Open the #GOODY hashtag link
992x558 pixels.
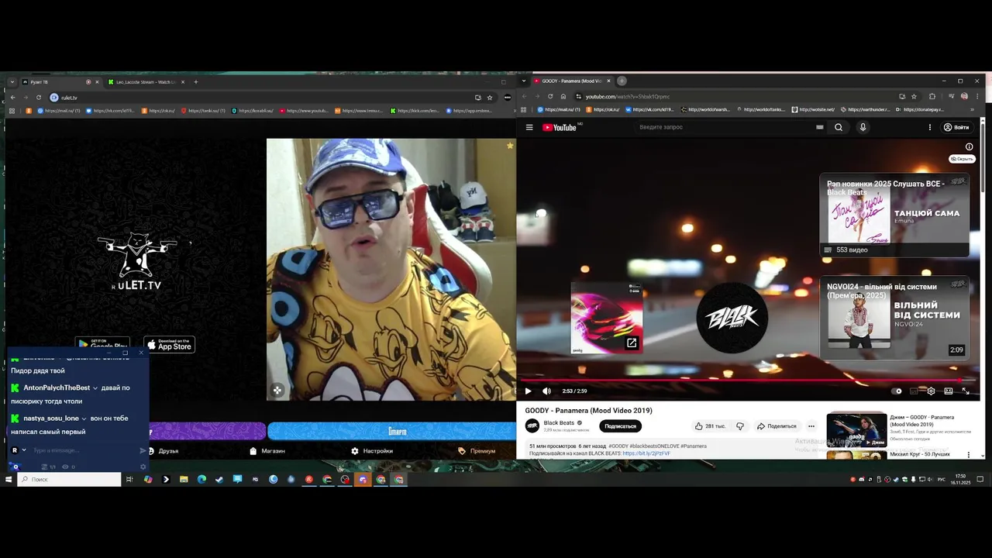point(618,446)
